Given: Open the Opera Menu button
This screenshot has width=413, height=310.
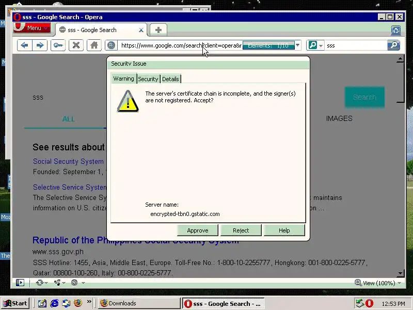Looking at the screenshot, I should point(31,28).
